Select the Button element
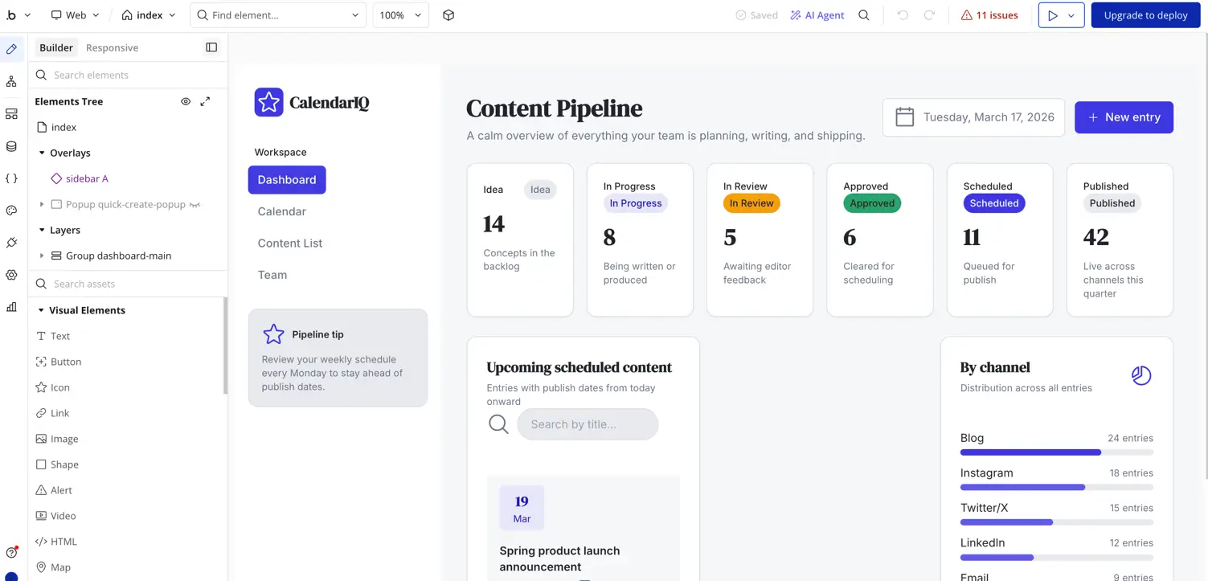This screenshot has height=581, width=1208. [x=59, y=362]
